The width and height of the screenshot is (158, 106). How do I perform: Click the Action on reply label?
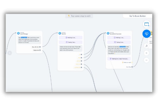click(127, 62)
